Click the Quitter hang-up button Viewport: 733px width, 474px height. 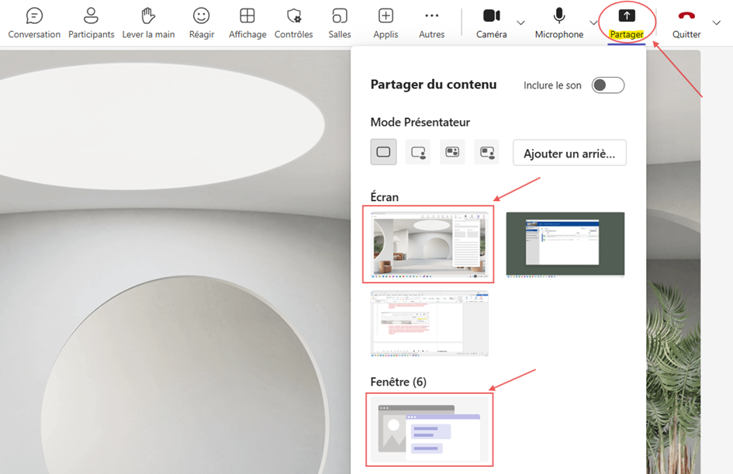tap(686, 23)
